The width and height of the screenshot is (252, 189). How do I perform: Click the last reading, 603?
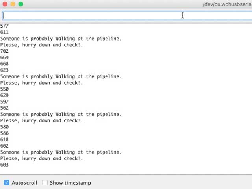[x=4, y=165]
